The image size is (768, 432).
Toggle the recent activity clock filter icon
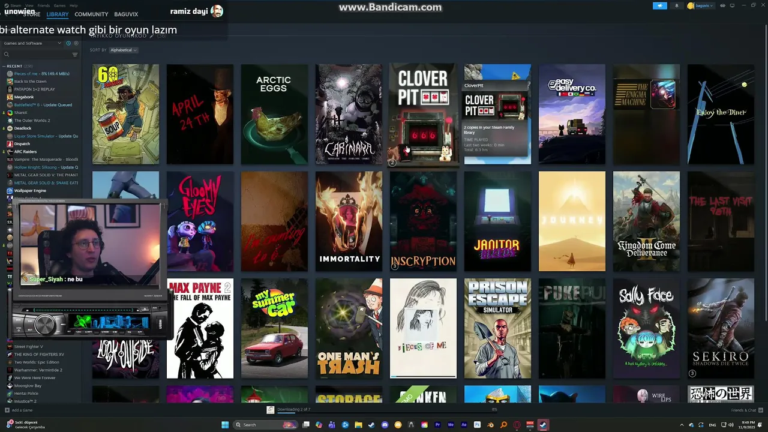pos(68,43)
